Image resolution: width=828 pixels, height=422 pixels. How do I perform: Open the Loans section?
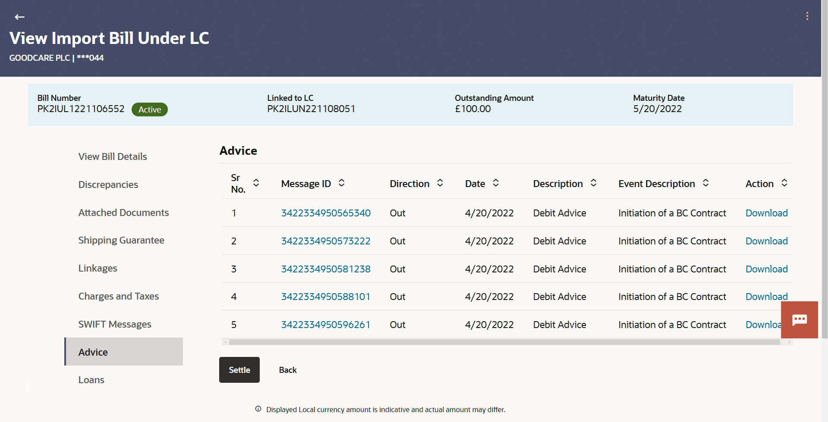tap(91, 380)
